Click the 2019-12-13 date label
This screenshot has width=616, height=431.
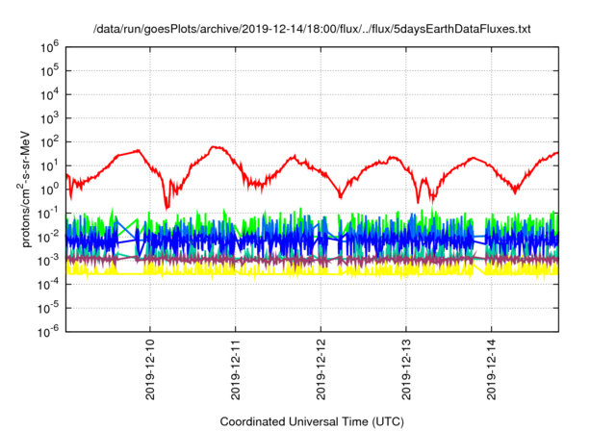[406, 369]
